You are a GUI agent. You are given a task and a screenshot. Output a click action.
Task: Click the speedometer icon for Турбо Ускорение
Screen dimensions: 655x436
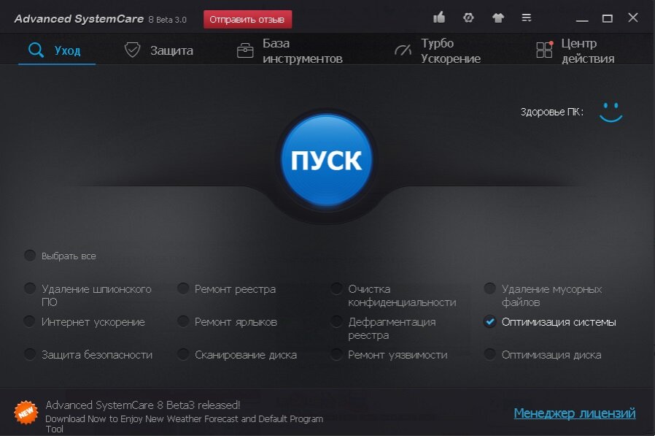pos(403,50)
